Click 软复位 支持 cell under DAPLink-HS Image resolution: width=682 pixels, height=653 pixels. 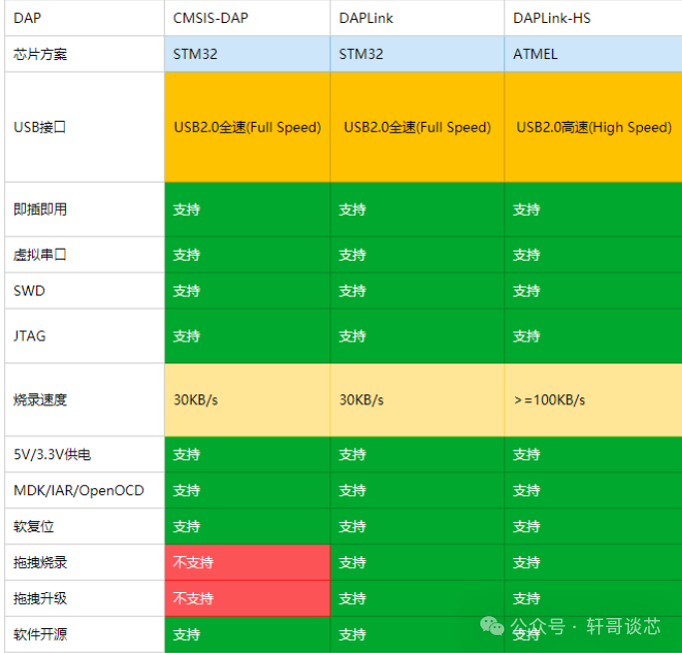[593, 526]
